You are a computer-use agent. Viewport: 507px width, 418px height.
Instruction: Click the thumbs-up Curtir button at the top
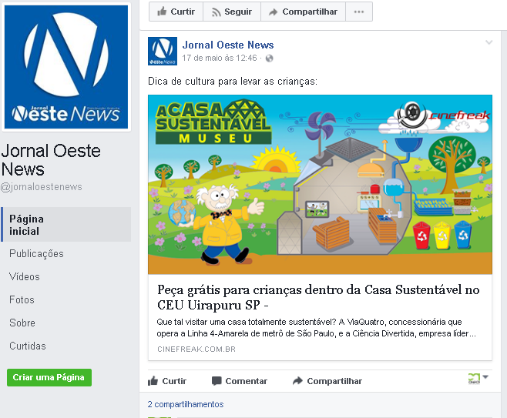(176, 12)
